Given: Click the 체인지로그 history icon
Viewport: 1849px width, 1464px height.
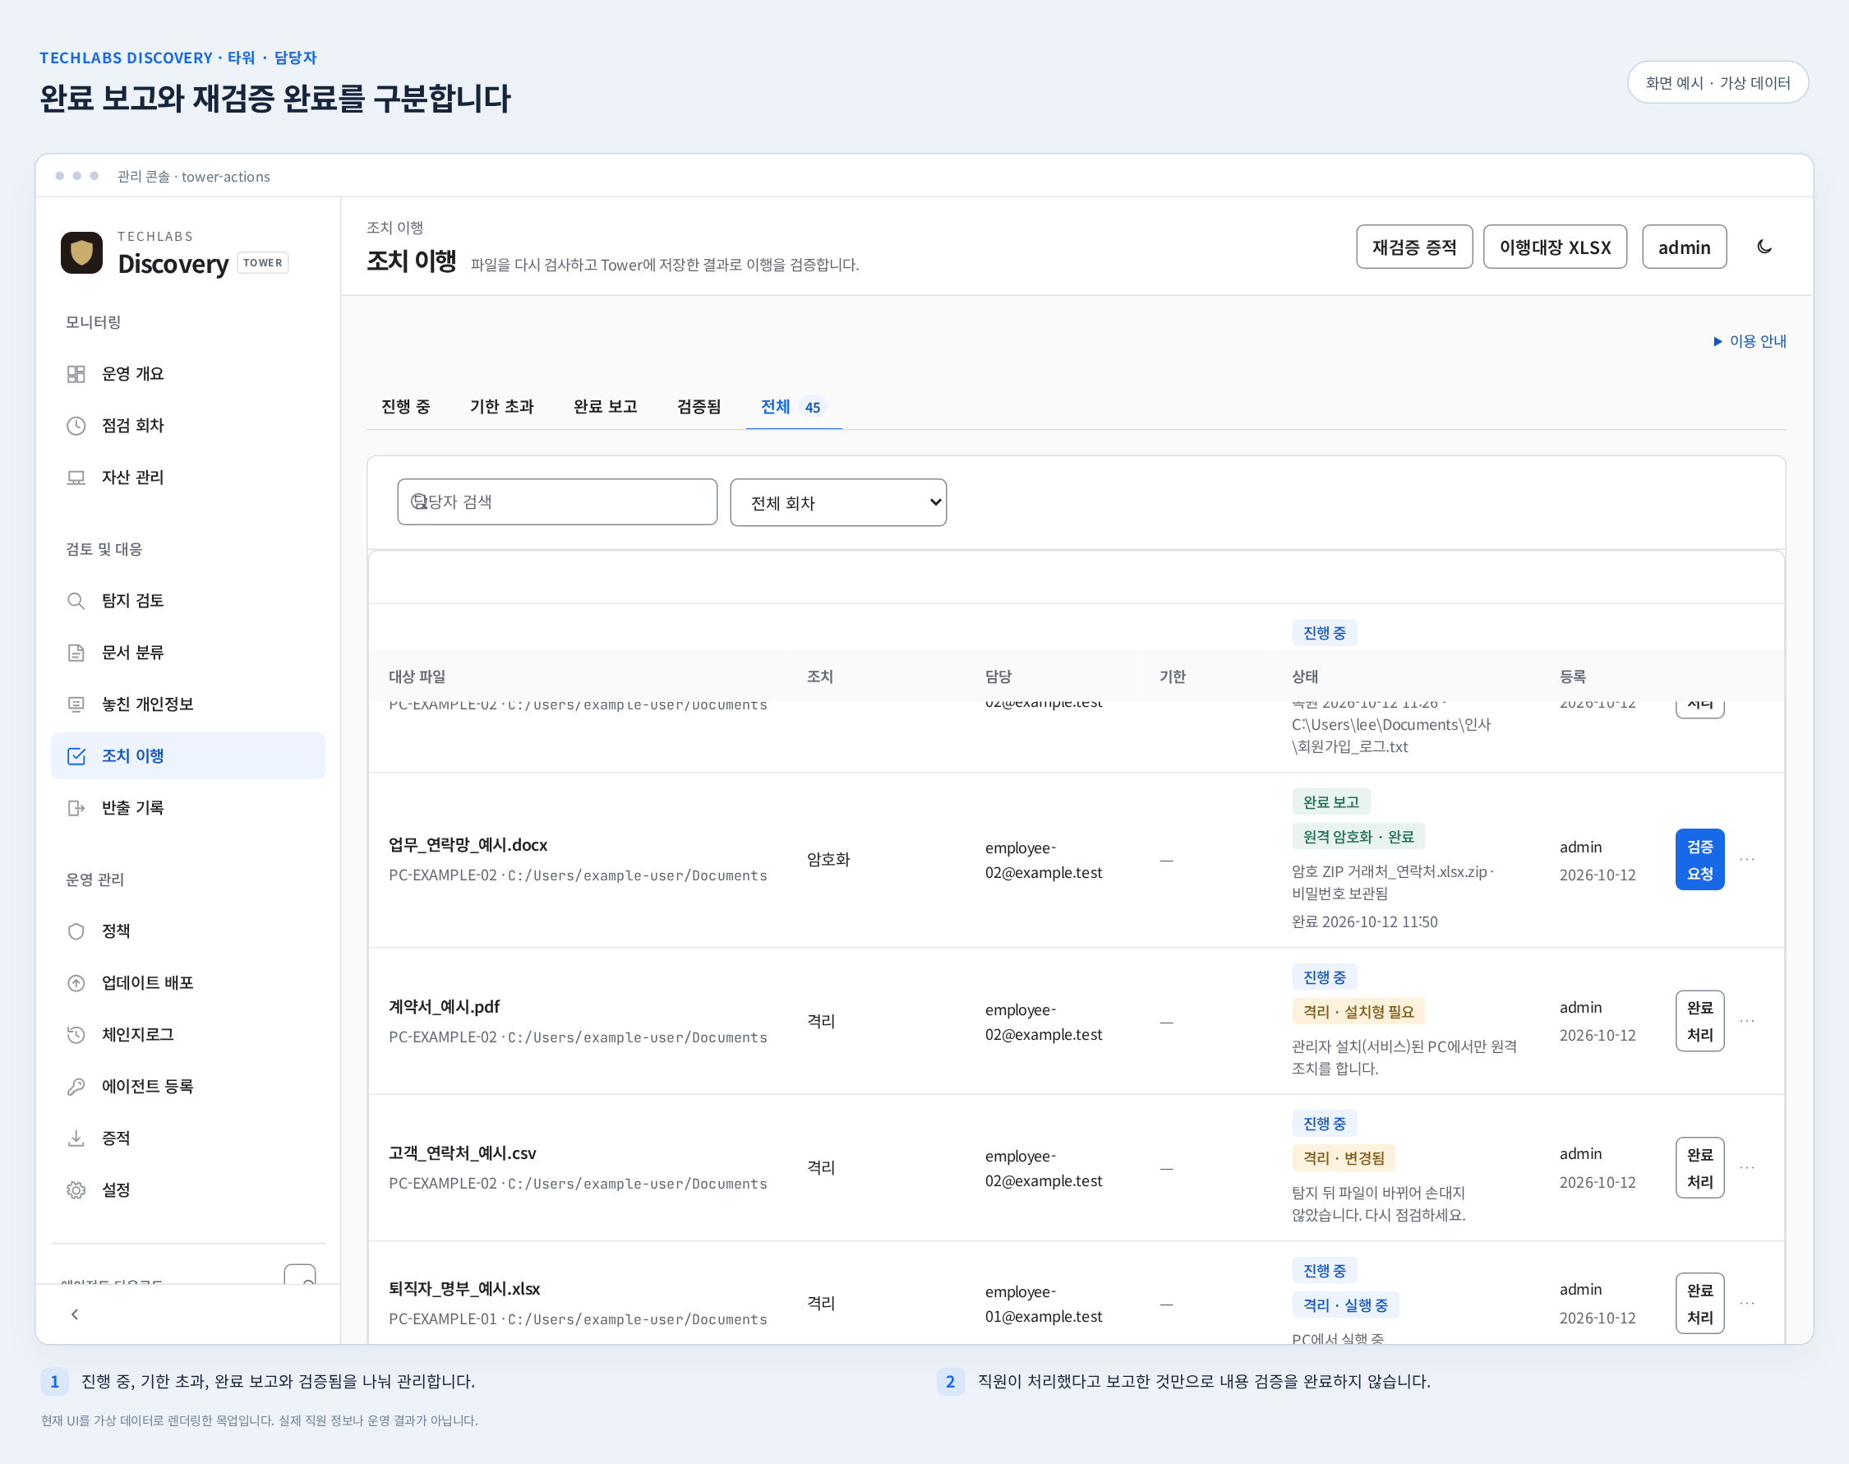Looking at the screenshot, I should pyautogui.click(x=76, y=1035).
